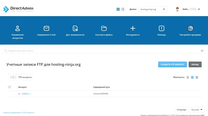The width and height of the screenshot is (208, 116).
Task: Switch to list menu view
Action: (123, 9)
